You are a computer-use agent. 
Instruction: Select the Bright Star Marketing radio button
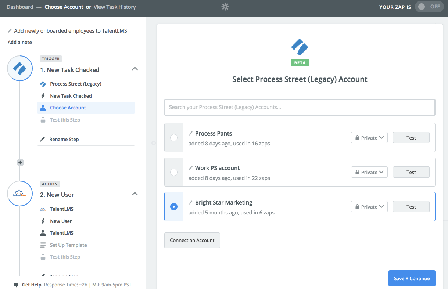[174, 207]
